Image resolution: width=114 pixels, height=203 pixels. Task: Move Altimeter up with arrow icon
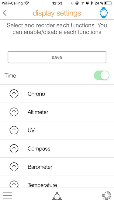14,112
